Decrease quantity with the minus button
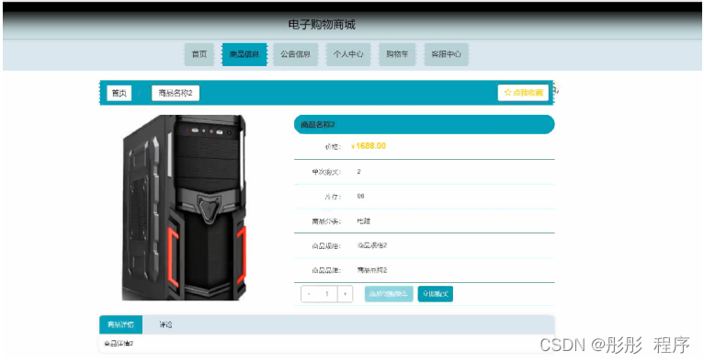The width and height of the screenshot is (704, 363). click(309, 294)
